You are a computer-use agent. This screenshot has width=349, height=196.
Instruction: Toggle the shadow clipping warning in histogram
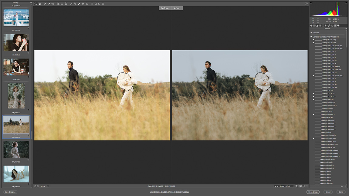(x=311, y=3)
